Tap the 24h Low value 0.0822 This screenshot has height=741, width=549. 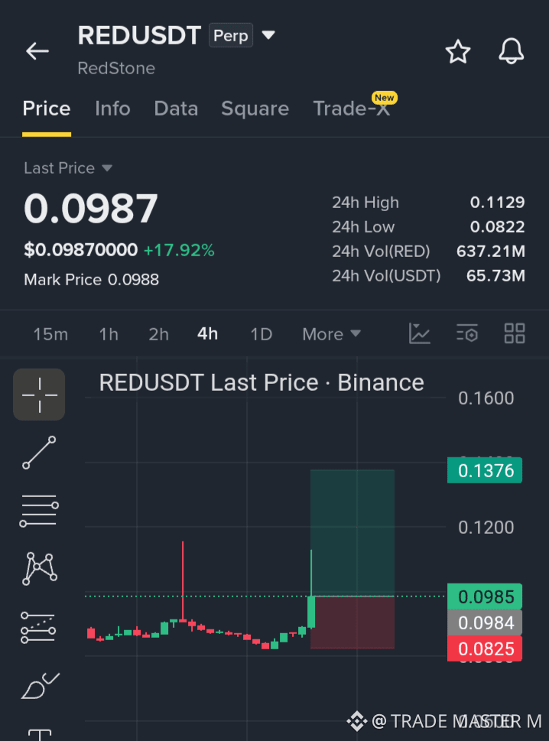(x=497, y=227)
